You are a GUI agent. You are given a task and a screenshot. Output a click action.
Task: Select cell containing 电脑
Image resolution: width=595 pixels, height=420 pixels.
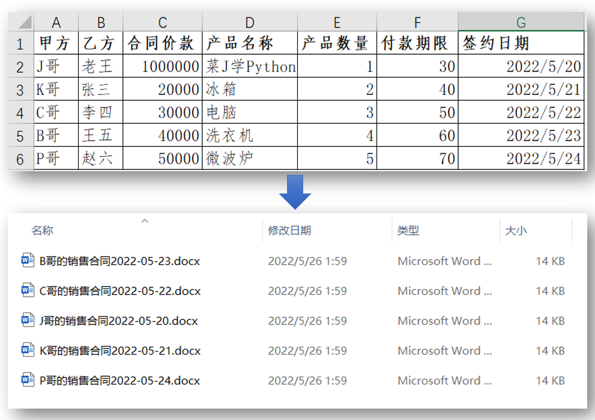click(x=250, y=112)
